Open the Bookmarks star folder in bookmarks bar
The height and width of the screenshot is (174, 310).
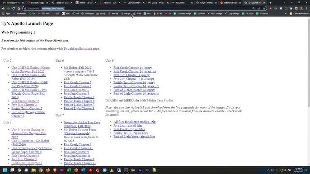[19, 14]
